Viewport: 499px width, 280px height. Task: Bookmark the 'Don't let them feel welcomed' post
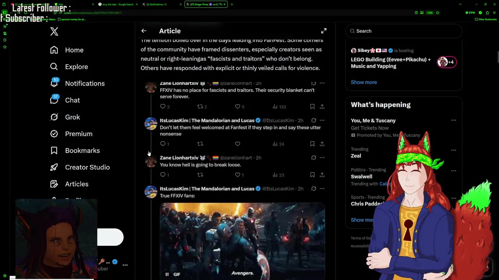click(312, 143)
